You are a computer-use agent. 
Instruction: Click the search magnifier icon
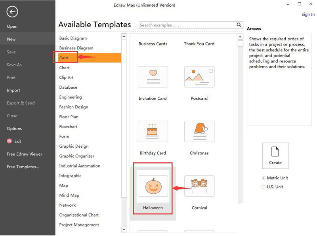pos(239,25)
